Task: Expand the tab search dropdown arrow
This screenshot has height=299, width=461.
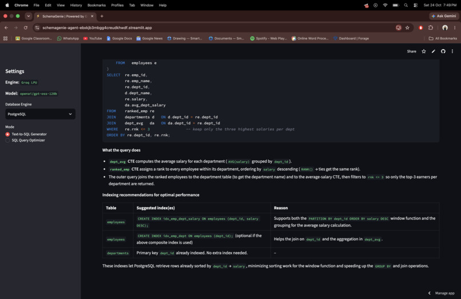Action: pyautogui.click(x=28, y=16)
